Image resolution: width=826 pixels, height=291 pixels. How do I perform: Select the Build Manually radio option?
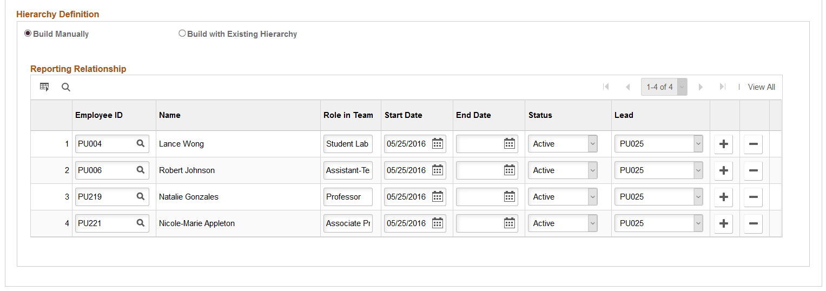pos(28,34)
